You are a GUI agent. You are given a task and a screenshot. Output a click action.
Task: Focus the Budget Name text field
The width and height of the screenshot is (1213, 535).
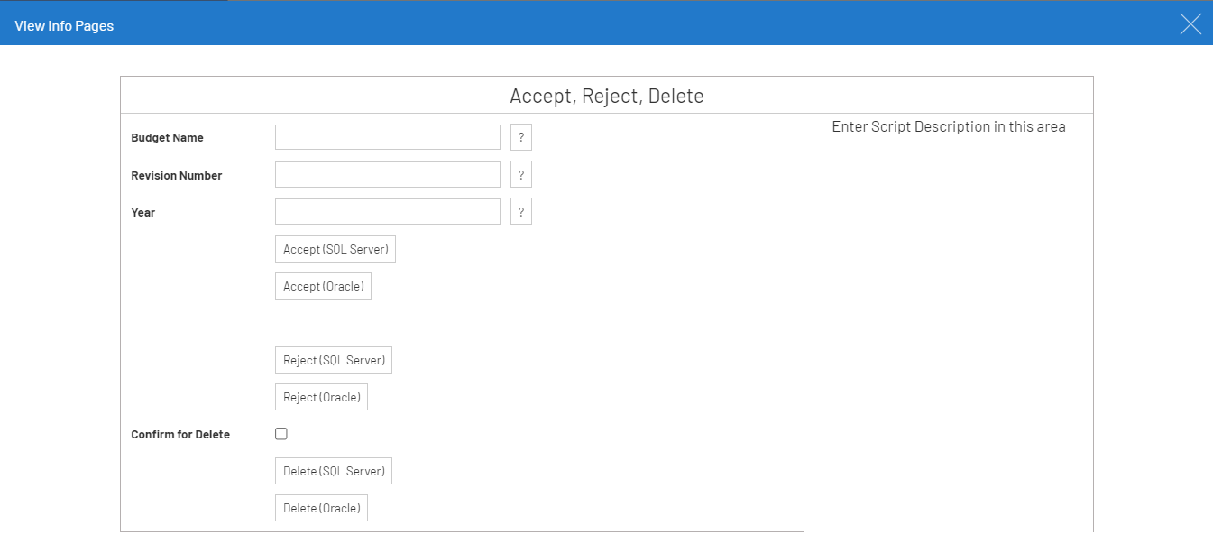coord(388,138)
